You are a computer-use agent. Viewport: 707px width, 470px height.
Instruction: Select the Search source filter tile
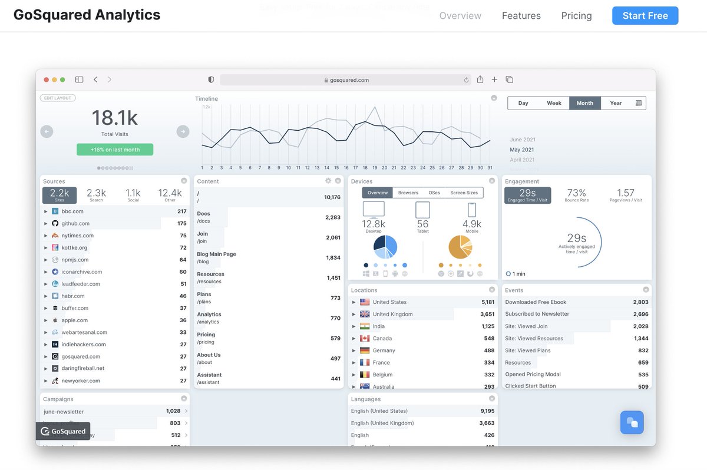coord(97,195)
